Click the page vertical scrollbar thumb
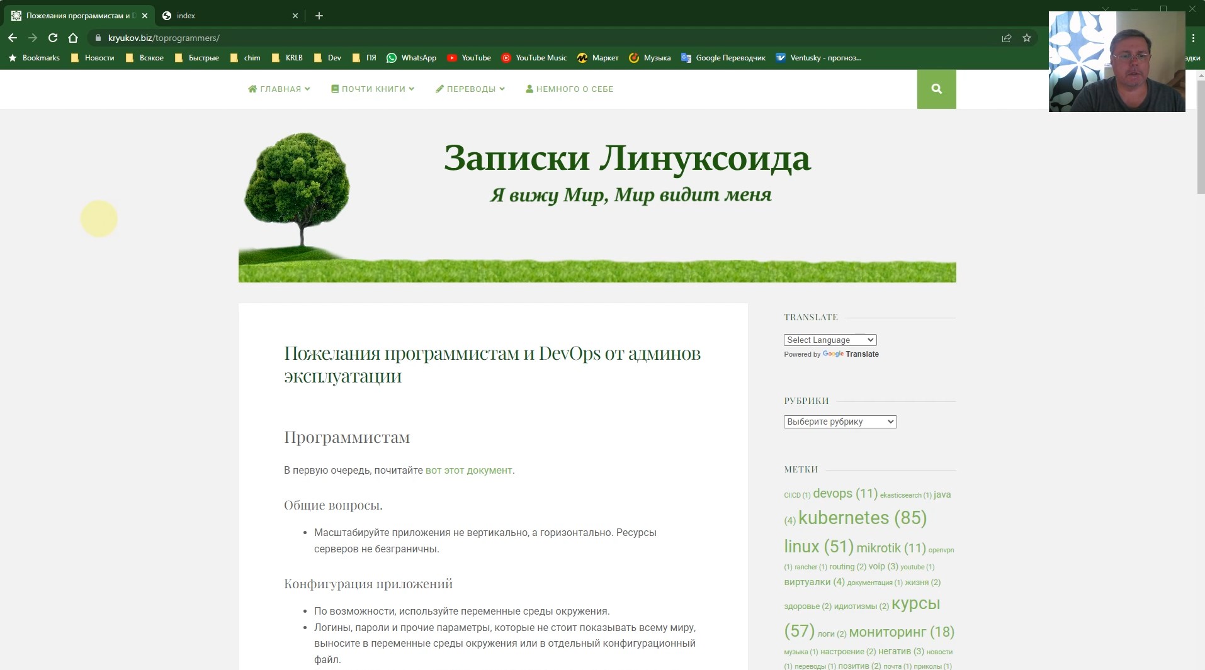This screenshot has height=670, width=1205. (x=1201, y=137)
